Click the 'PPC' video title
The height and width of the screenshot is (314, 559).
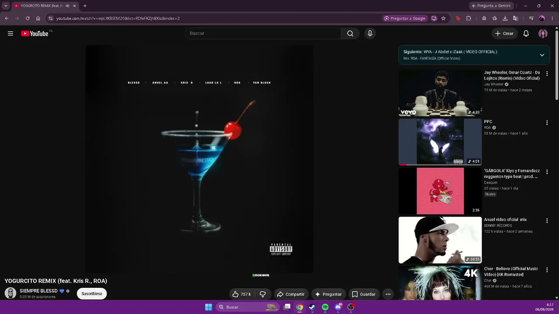click(488, 122)
